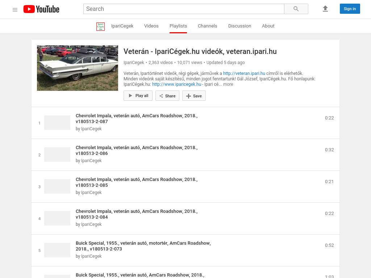Screen dimensions: 371x278
Task: Open the IpariCegek channel avatar icon
Action: (100, 26)
